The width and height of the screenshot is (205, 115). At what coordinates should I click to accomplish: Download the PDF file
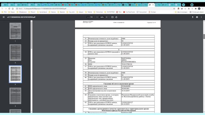tap(193, 17)
